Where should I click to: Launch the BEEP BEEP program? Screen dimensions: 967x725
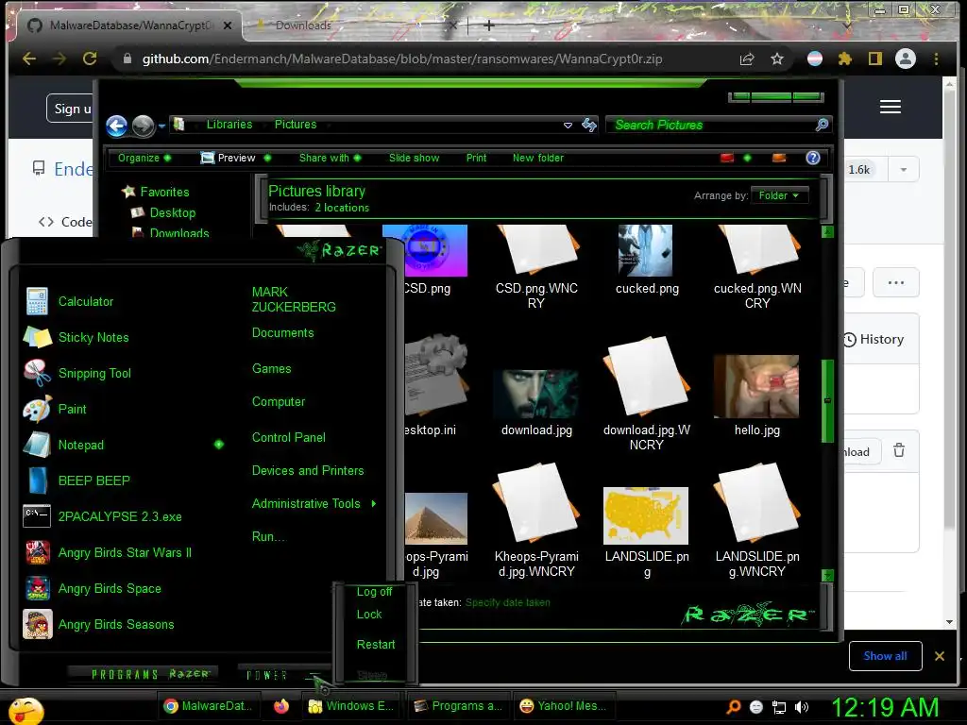[77, 481]
